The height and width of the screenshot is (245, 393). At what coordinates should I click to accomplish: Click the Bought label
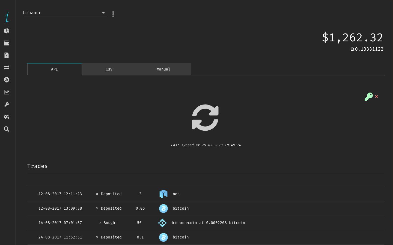pyautogui.click(x=110, y=223)
